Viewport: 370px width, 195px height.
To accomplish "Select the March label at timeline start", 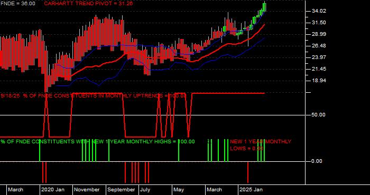I will [15, 190].
